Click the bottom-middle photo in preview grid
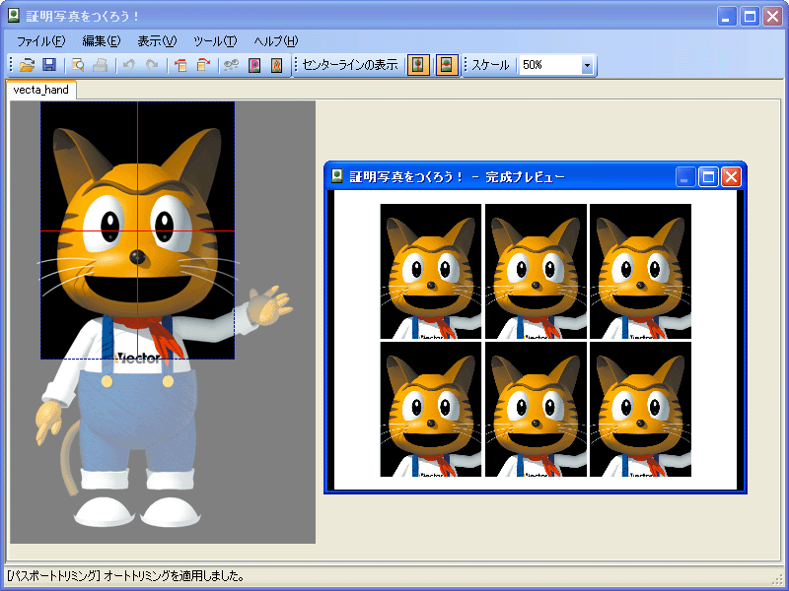 [536, 409]
